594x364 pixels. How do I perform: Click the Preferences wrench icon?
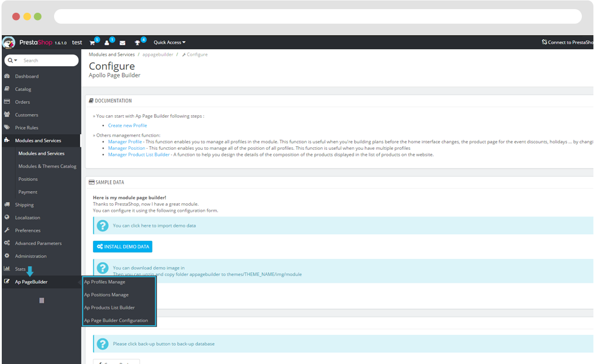(x=7, y=231)
